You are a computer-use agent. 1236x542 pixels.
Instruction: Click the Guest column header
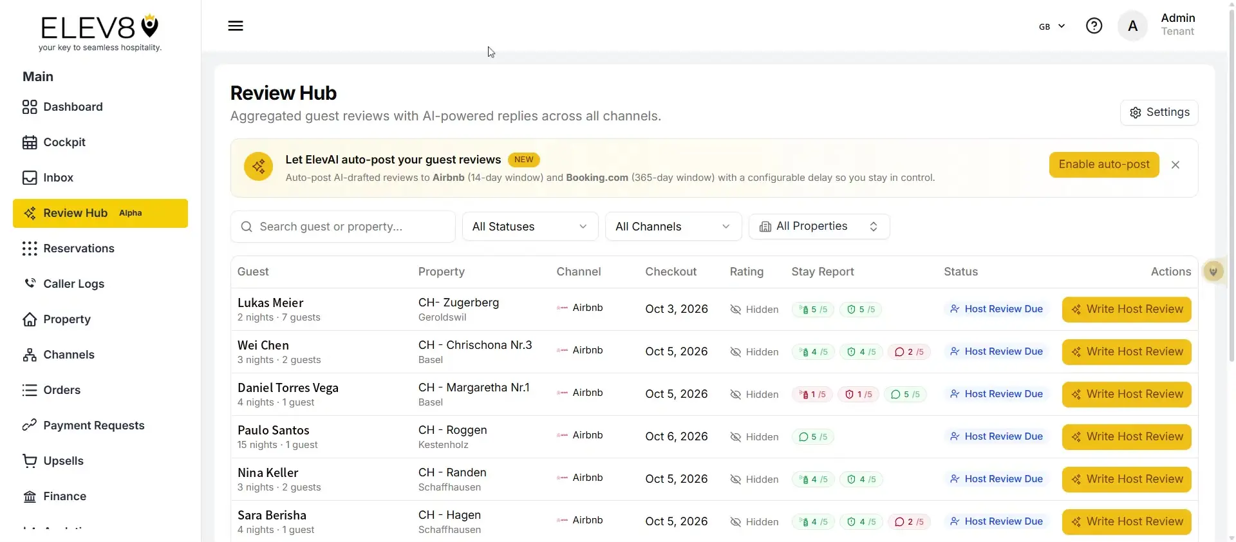[x=253, y=272]
